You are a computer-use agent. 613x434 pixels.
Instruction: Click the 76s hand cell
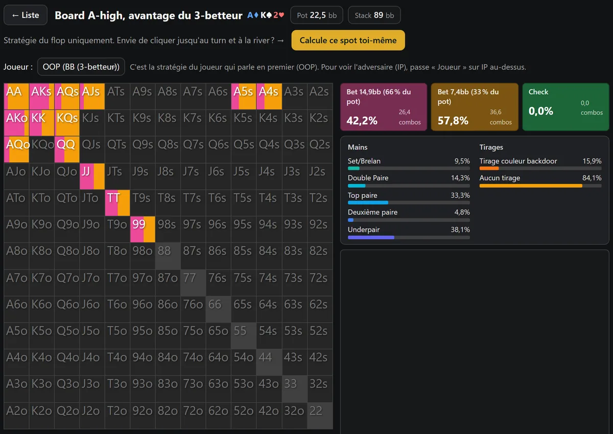(x=219, y=282)
